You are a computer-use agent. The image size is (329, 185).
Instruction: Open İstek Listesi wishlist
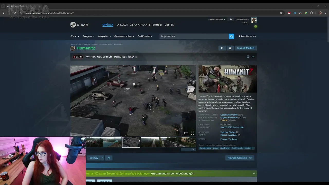247,36
